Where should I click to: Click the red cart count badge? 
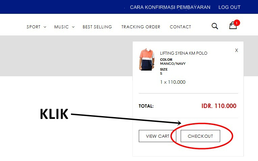point(237,23)
